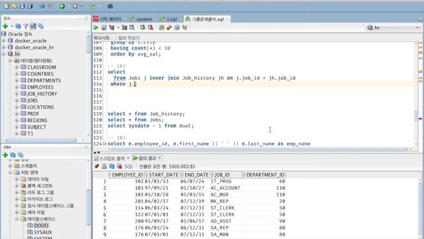Screen dimensions: 424x239
Task: Add new connection with green plus icon
Action: point(5,26)
